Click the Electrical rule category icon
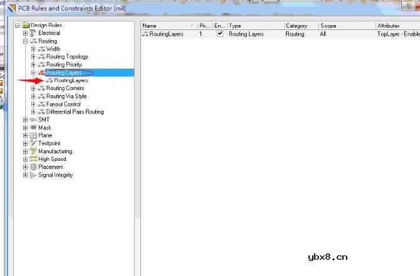The height and width of the screenshot is (276, 420). tap(33, 33)
